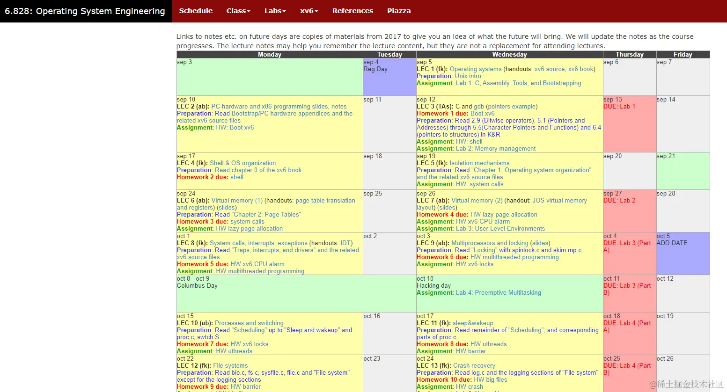Viewport: 727px width, 392px height.
Task: Open the Unix intro preparation link
Action: coord(468,76)
